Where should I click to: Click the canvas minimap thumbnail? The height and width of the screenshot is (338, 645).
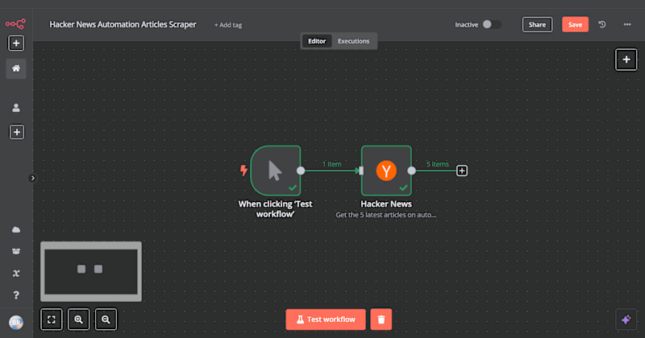coord(91,271)
